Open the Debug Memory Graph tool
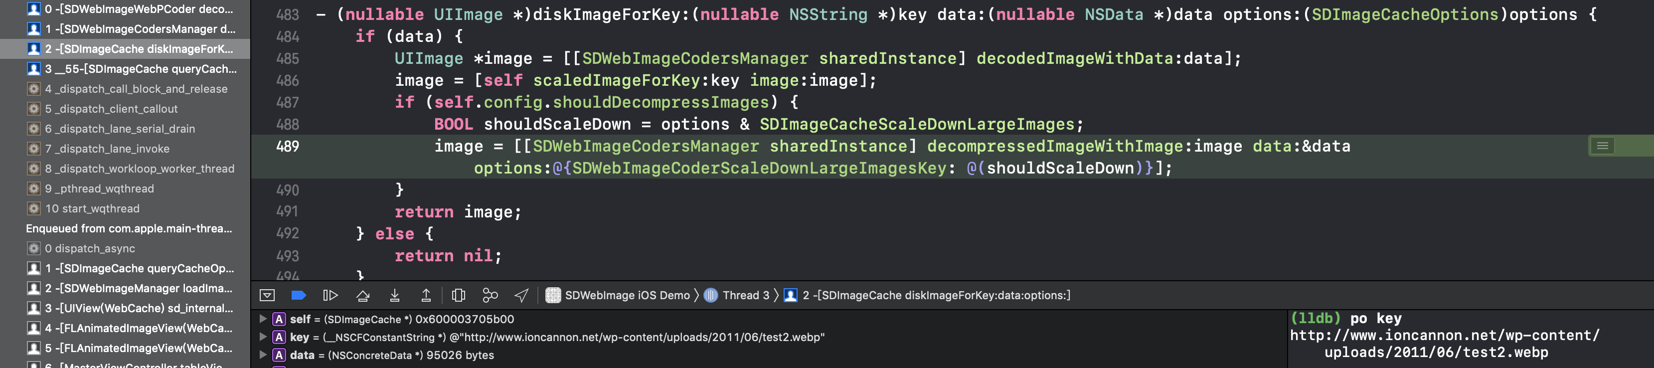 click(490, 295)
